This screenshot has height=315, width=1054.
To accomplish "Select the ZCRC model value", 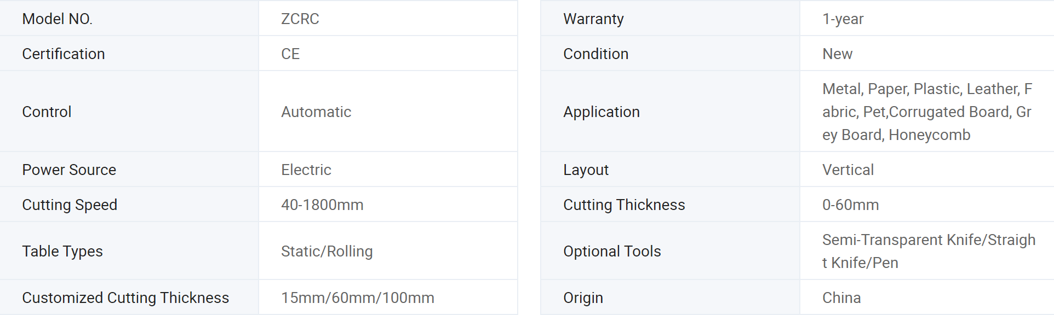I will point(300,19).
